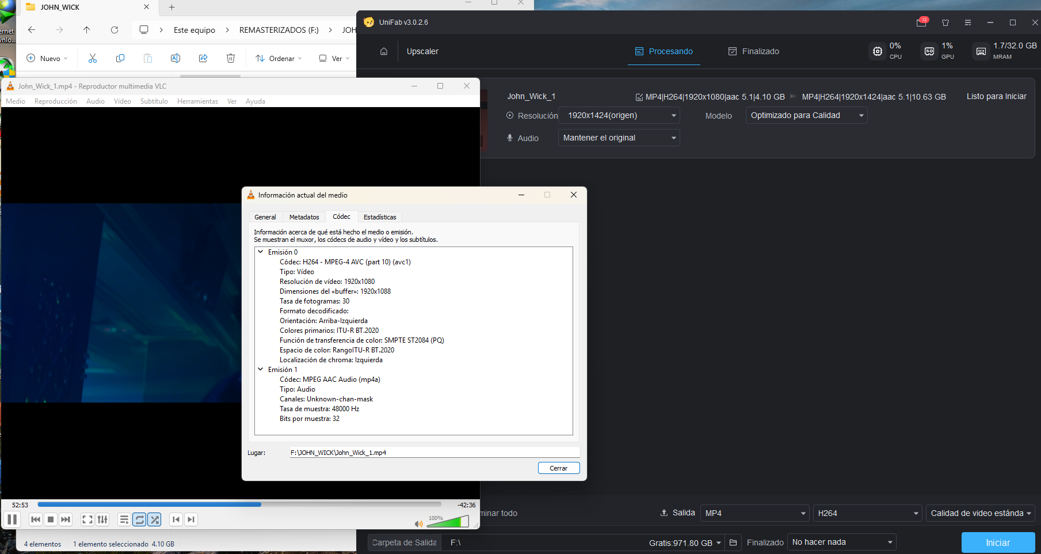Image resolution: width=1041 pixels, height=554 pixels.
Task: Refresh the File Explorer folder
Action: point(115,30)
